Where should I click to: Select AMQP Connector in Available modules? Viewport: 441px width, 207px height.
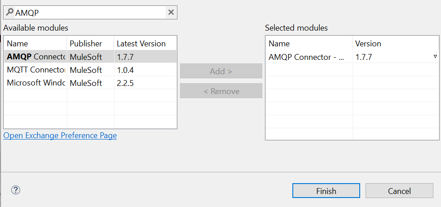click(36, 57)
